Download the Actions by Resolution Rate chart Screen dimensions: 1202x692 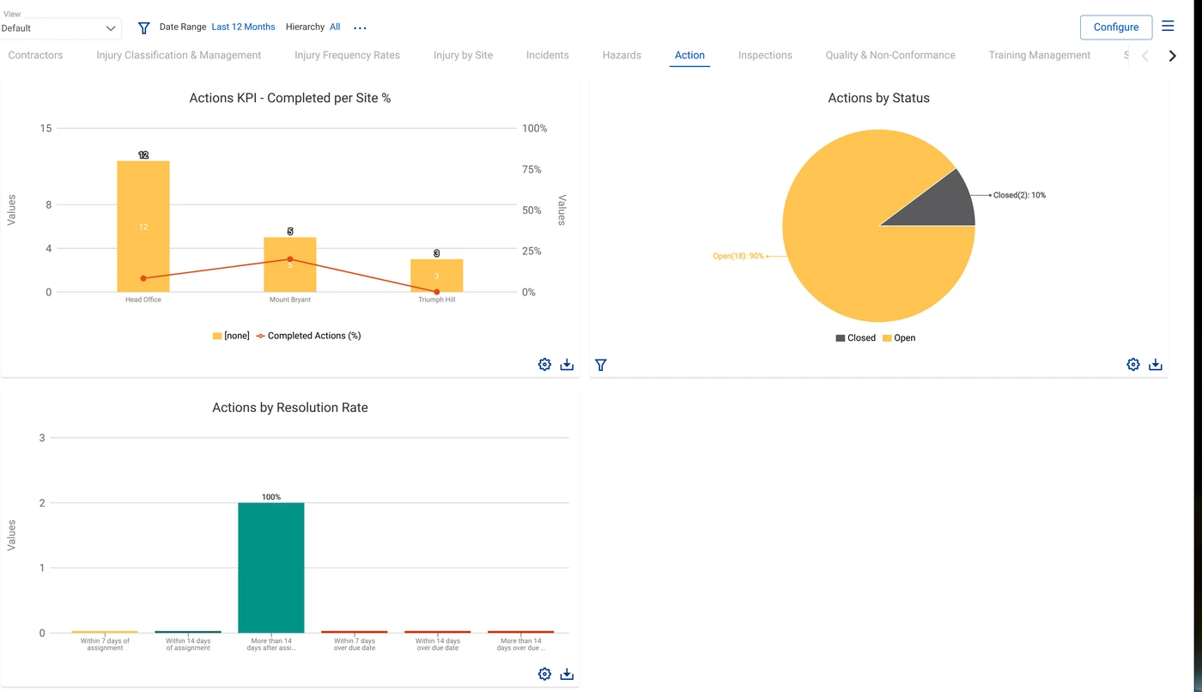click(x=567, y=674)
